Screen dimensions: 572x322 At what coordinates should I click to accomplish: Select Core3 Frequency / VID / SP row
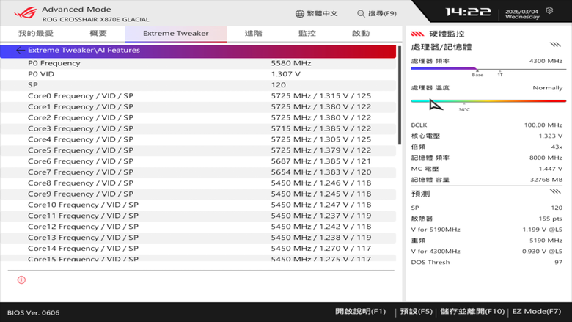tap(198, 129)
